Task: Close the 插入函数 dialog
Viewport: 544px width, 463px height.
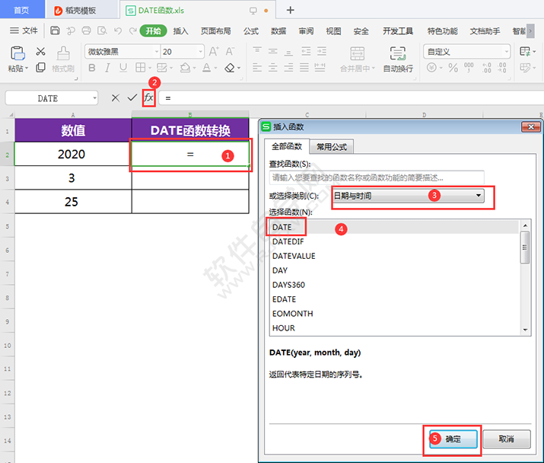Action: click(x=530, y=126)
